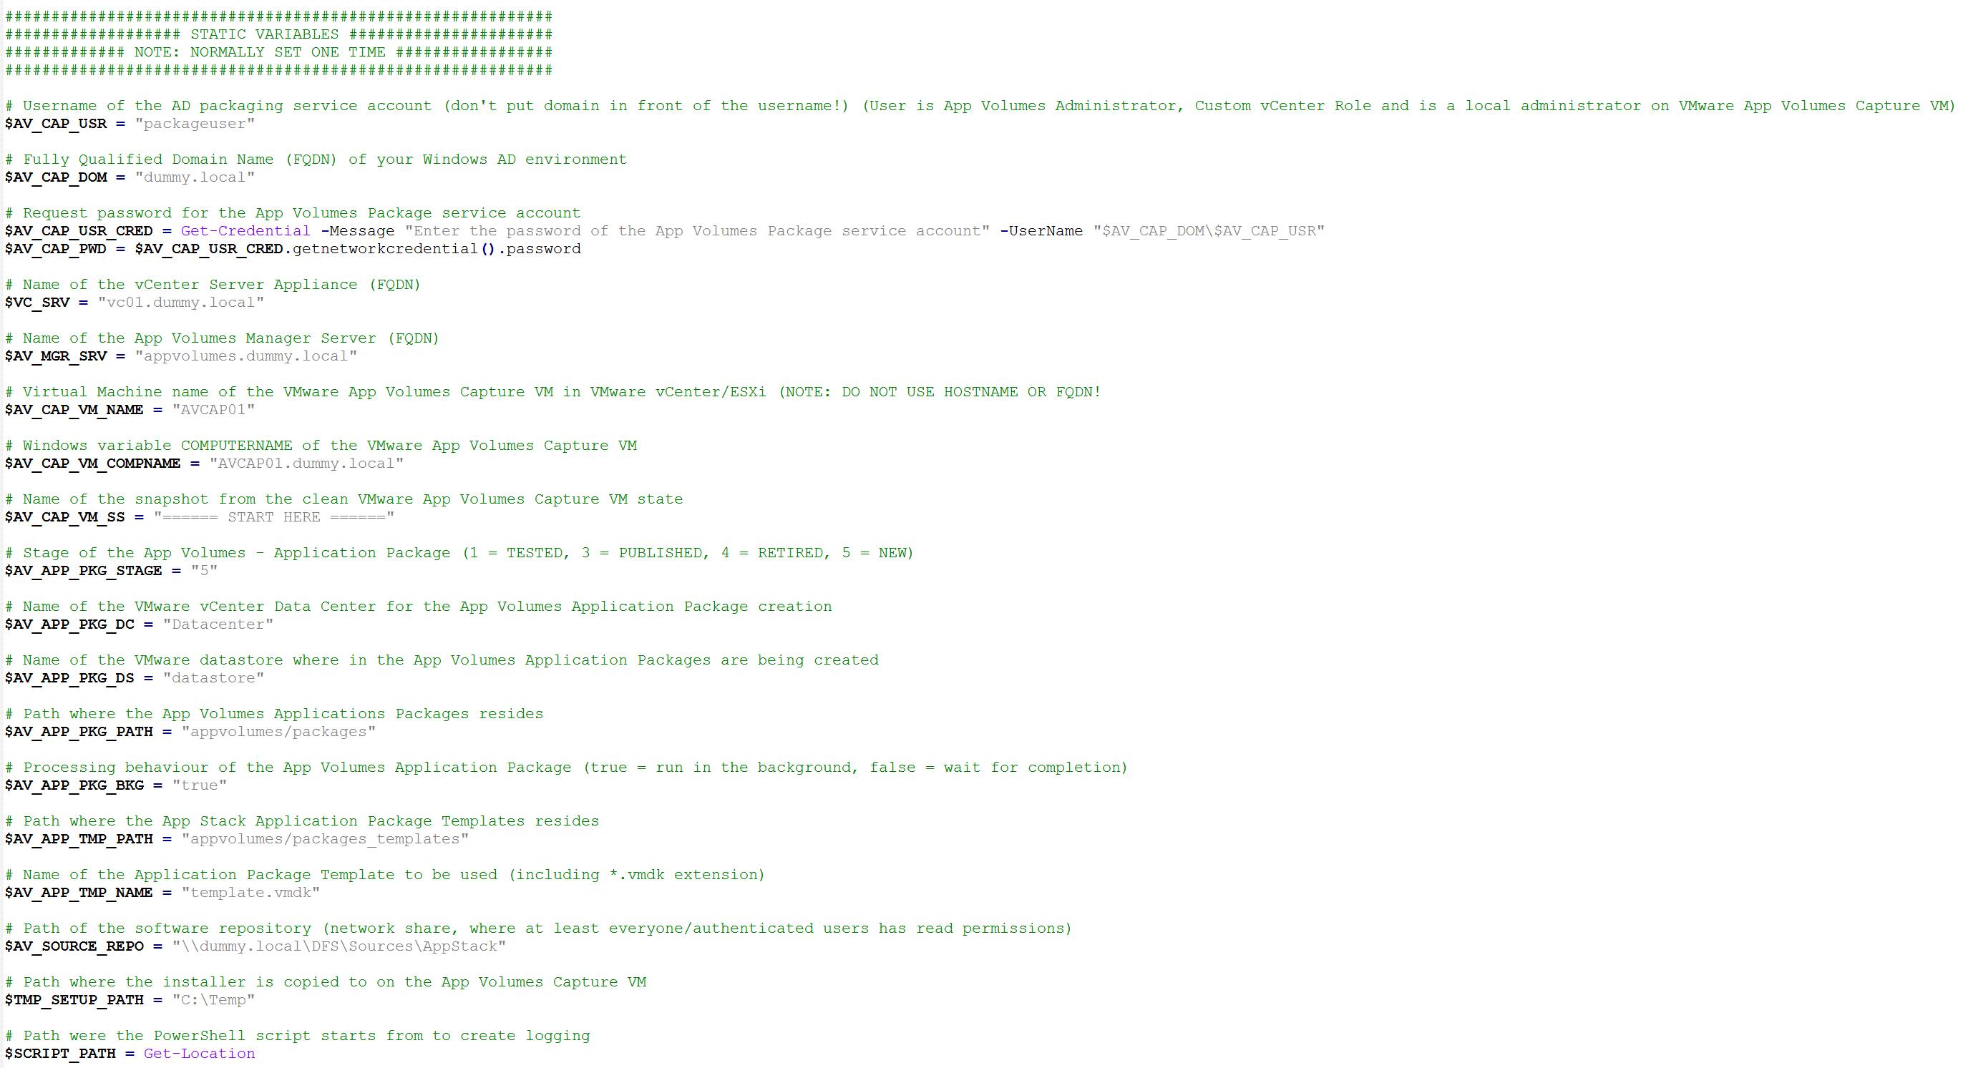Click the $AV_MGR_SRV variable
Viewport: 1968px width, 1068px height.
pyautogui.click(x=56, y=356)
